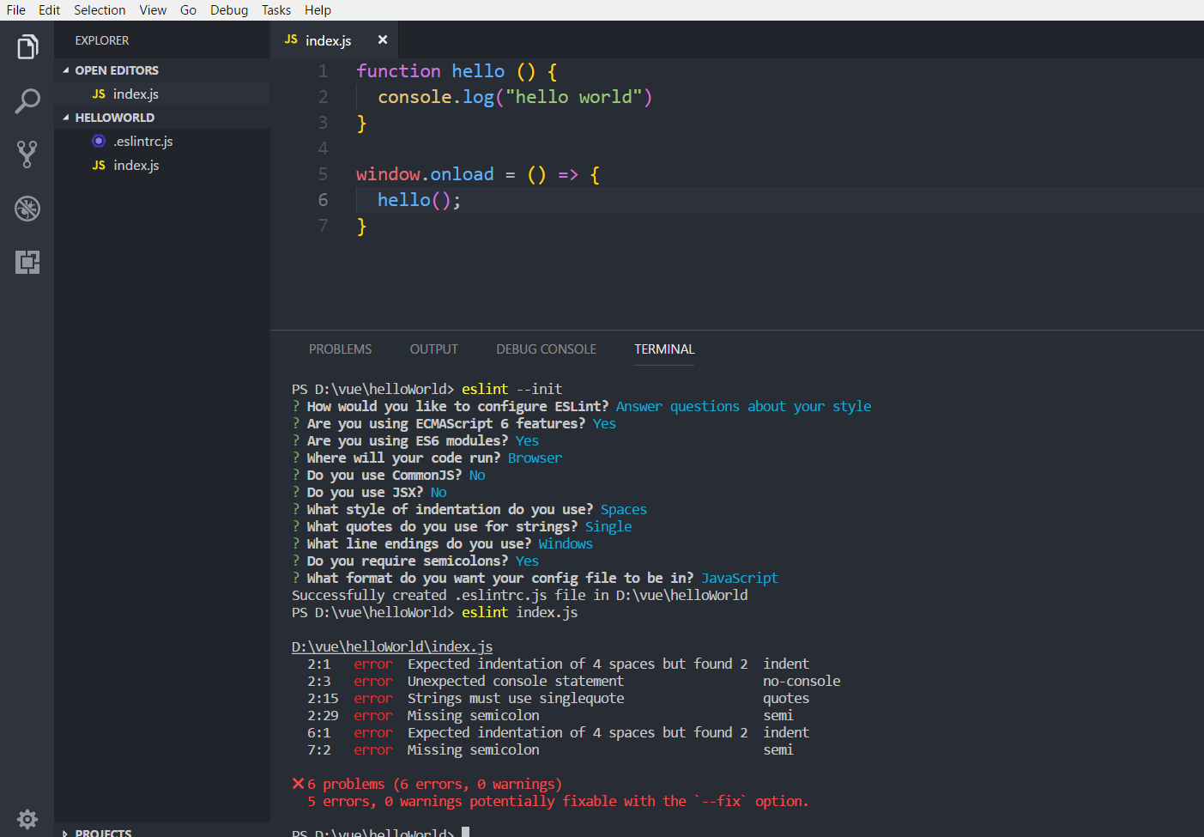Click the console.log("hello world") code line

pyautogui.click(x=515, y=97)
